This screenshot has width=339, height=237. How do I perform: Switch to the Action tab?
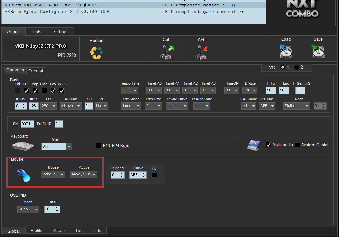click(x=13, y=31)
